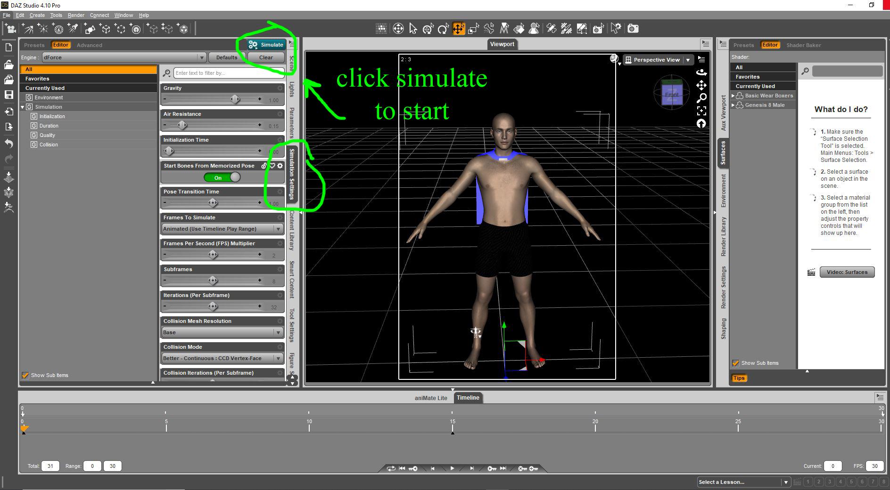Switch to Presets tab in Simulation Settings
This screenshot has width=890, height=490.
tap(34, 45)
